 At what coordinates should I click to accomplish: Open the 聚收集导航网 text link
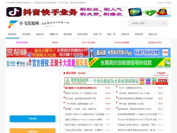22,43
